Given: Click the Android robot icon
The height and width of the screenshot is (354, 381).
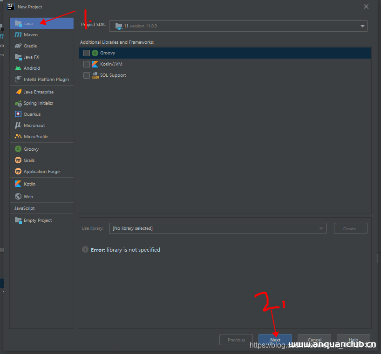Looking at the screenshot, I should 18,68.
